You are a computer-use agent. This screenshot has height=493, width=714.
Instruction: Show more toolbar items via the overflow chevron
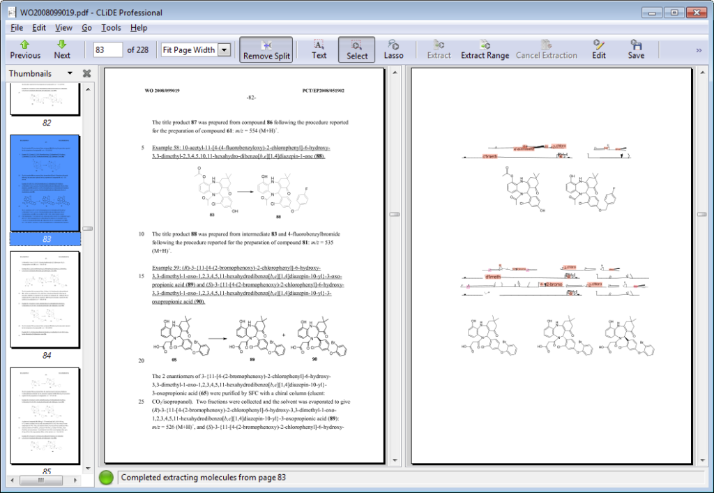699,50
